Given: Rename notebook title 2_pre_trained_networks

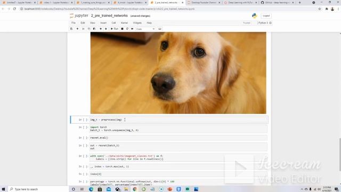Looking at the screenshot, I should click(109, 15).
